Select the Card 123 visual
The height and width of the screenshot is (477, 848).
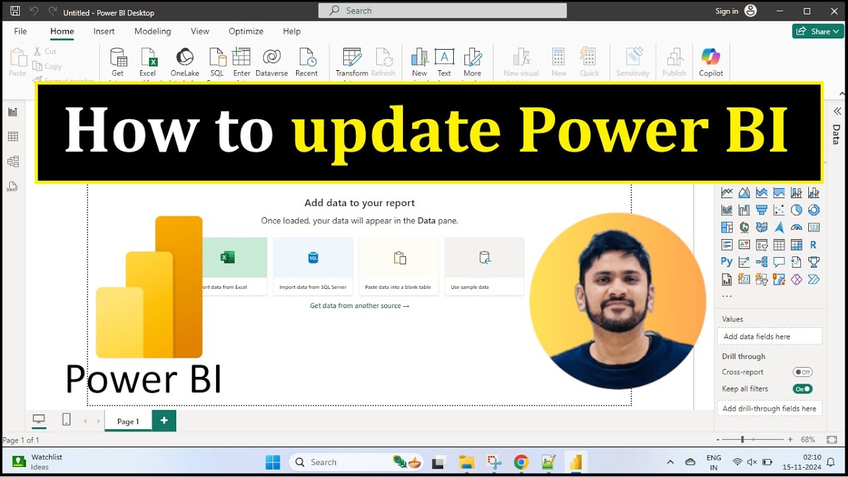814,227
